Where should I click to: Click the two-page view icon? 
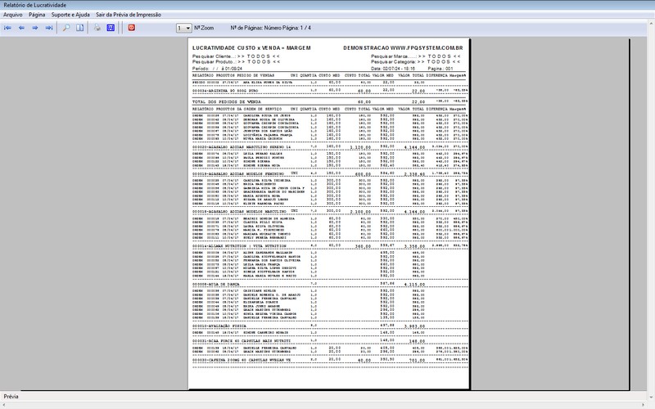(79, 28)
